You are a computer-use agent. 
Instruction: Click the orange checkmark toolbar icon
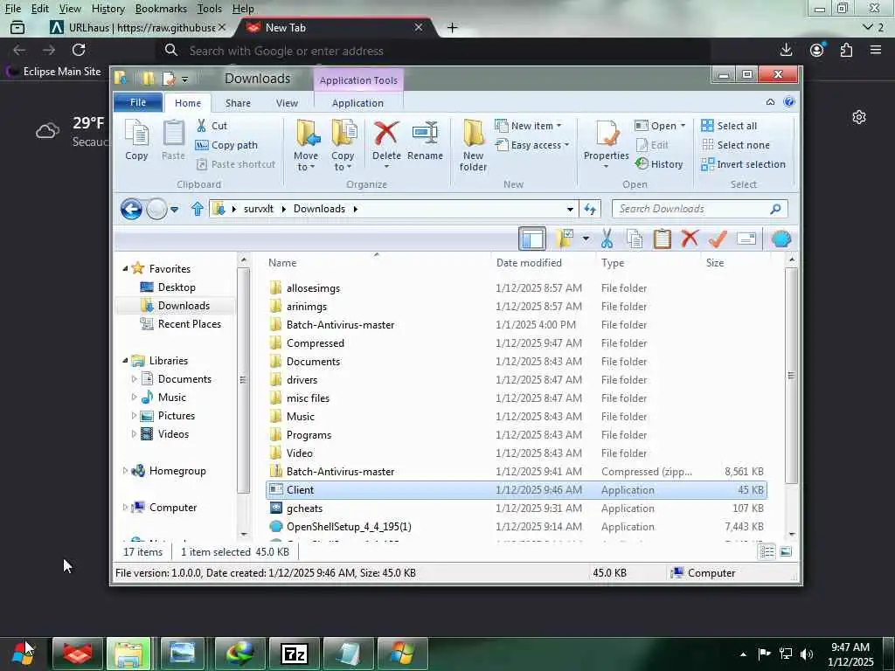(718, 239)
